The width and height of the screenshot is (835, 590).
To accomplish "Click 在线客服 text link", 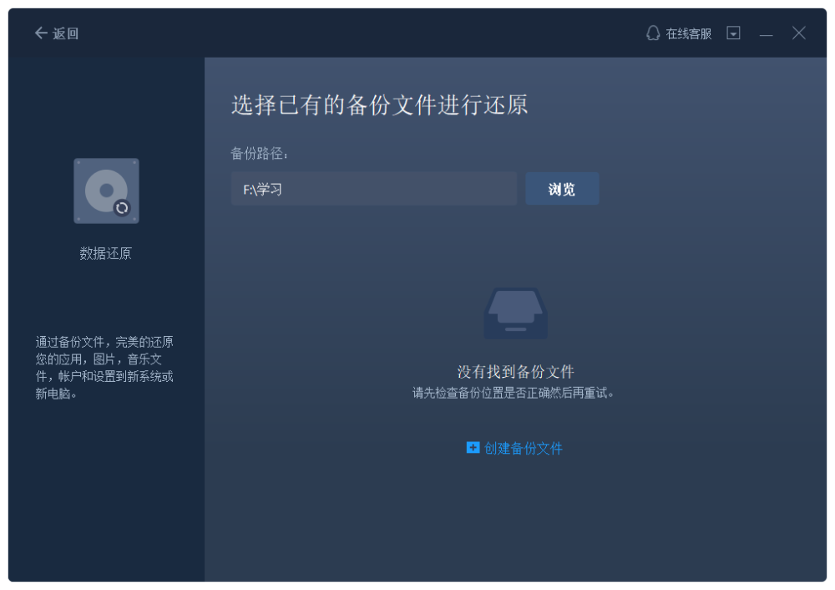I will coord(689,33).
